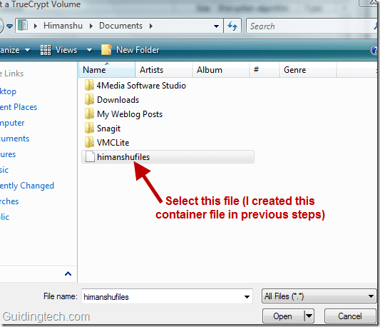380x327 pixels.
Task: Select the Downloads folder icon
Action: (89, 99)
